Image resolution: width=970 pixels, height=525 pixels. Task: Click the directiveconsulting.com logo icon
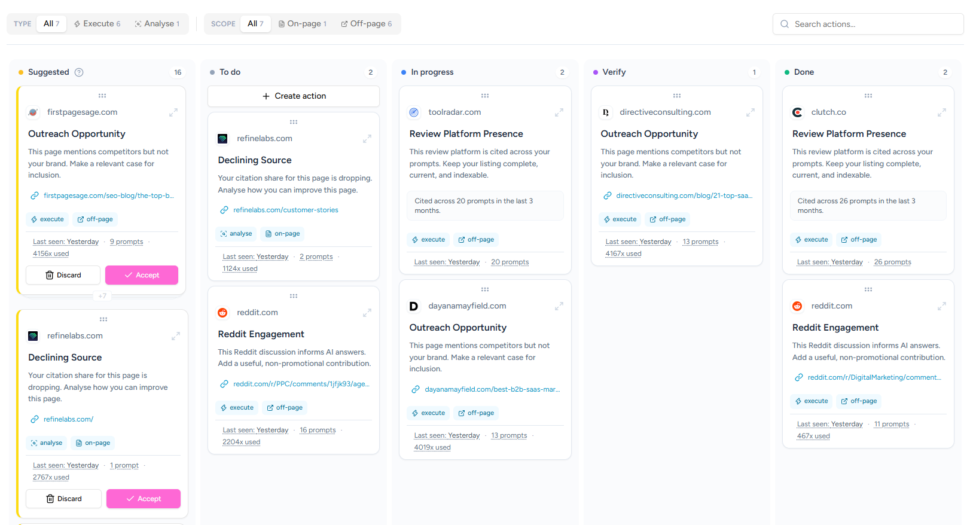pyautogui.click(x=606, y=112)
